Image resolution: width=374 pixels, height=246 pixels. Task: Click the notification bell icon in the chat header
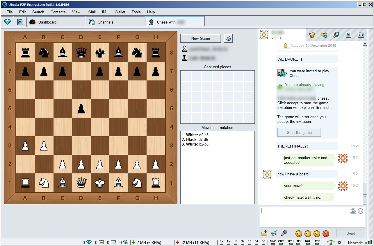312,35
